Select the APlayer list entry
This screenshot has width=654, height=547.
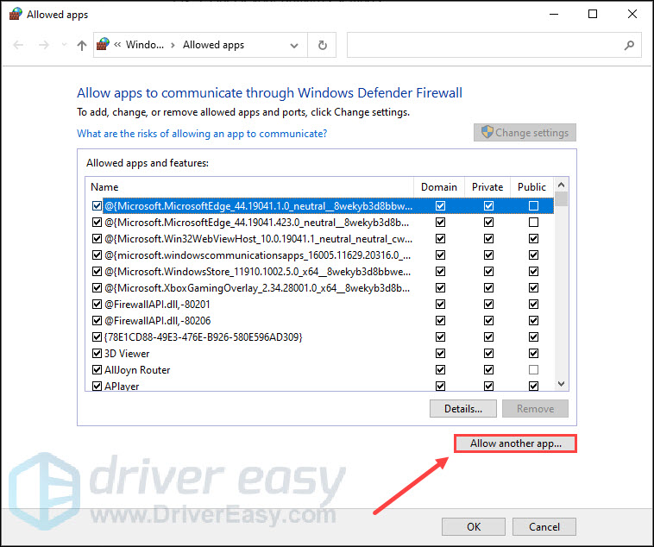click(122, 386)
